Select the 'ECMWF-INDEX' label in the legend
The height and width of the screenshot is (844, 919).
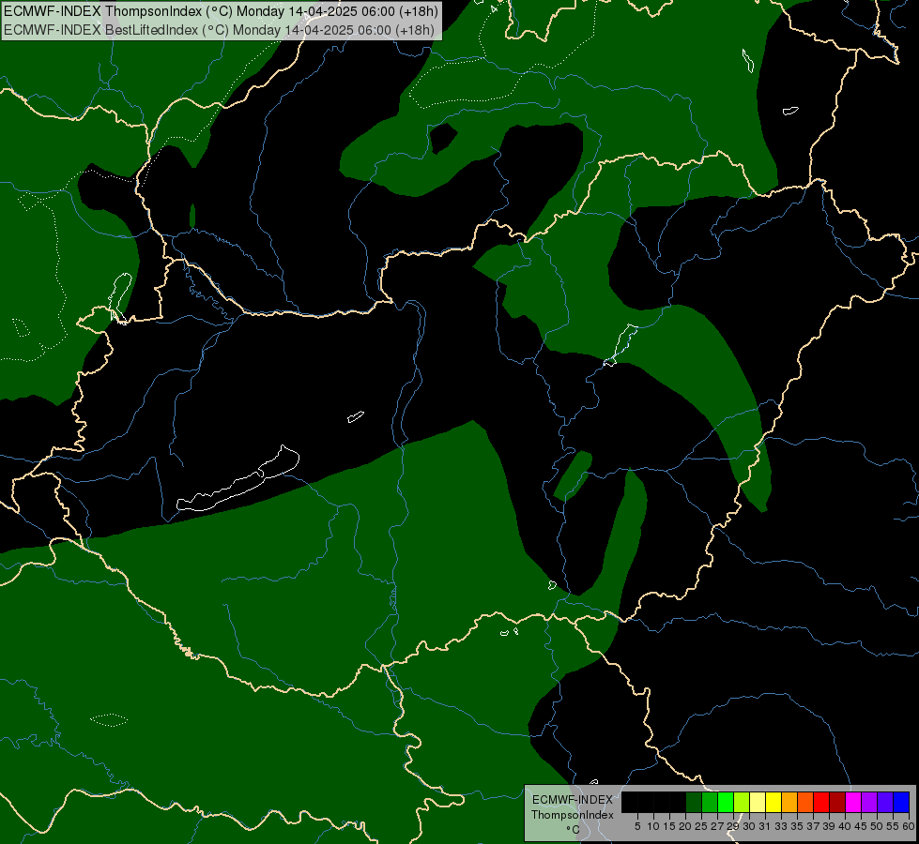tap(573, 800)
